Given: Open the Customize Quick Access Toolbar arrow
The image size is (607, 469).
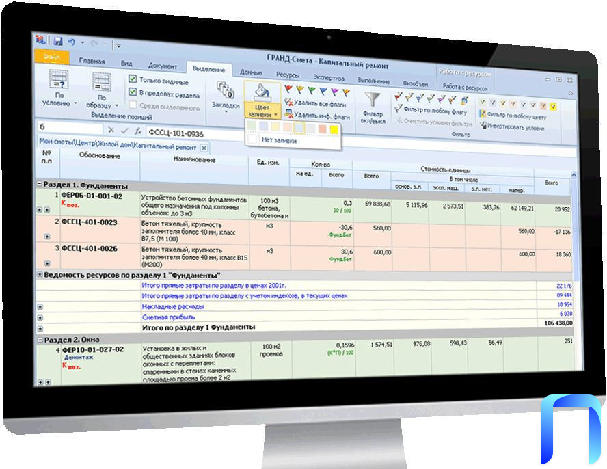Looking at the screenshot, I should click(x=118, y=45).
